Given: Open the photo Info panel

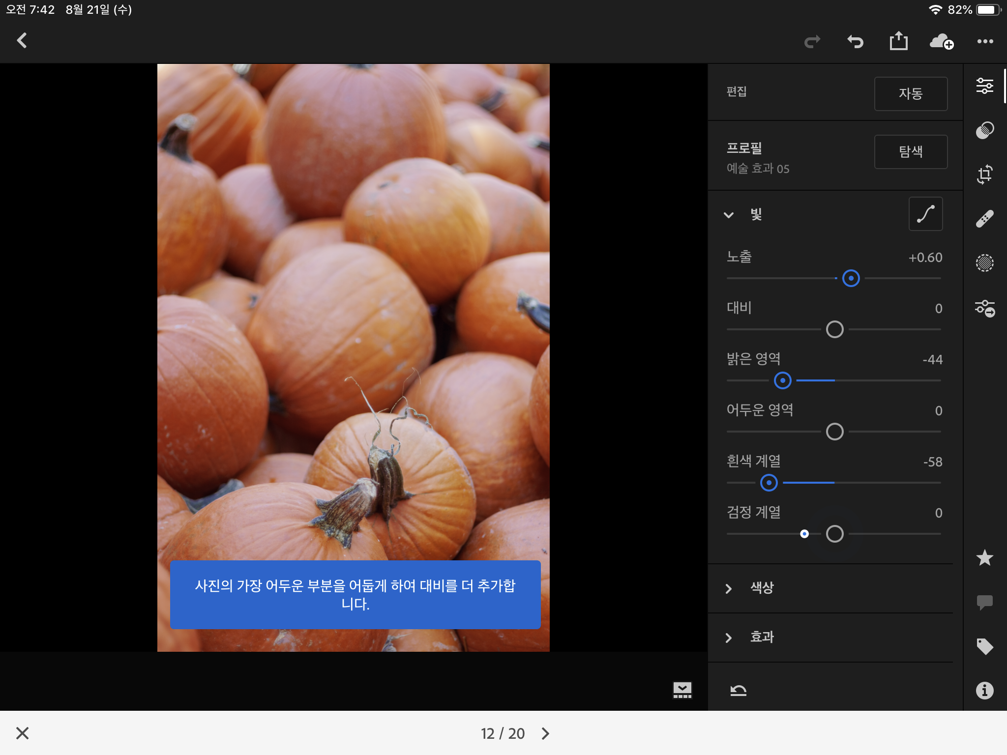Looking at the screenshot, I should (985, 690).
